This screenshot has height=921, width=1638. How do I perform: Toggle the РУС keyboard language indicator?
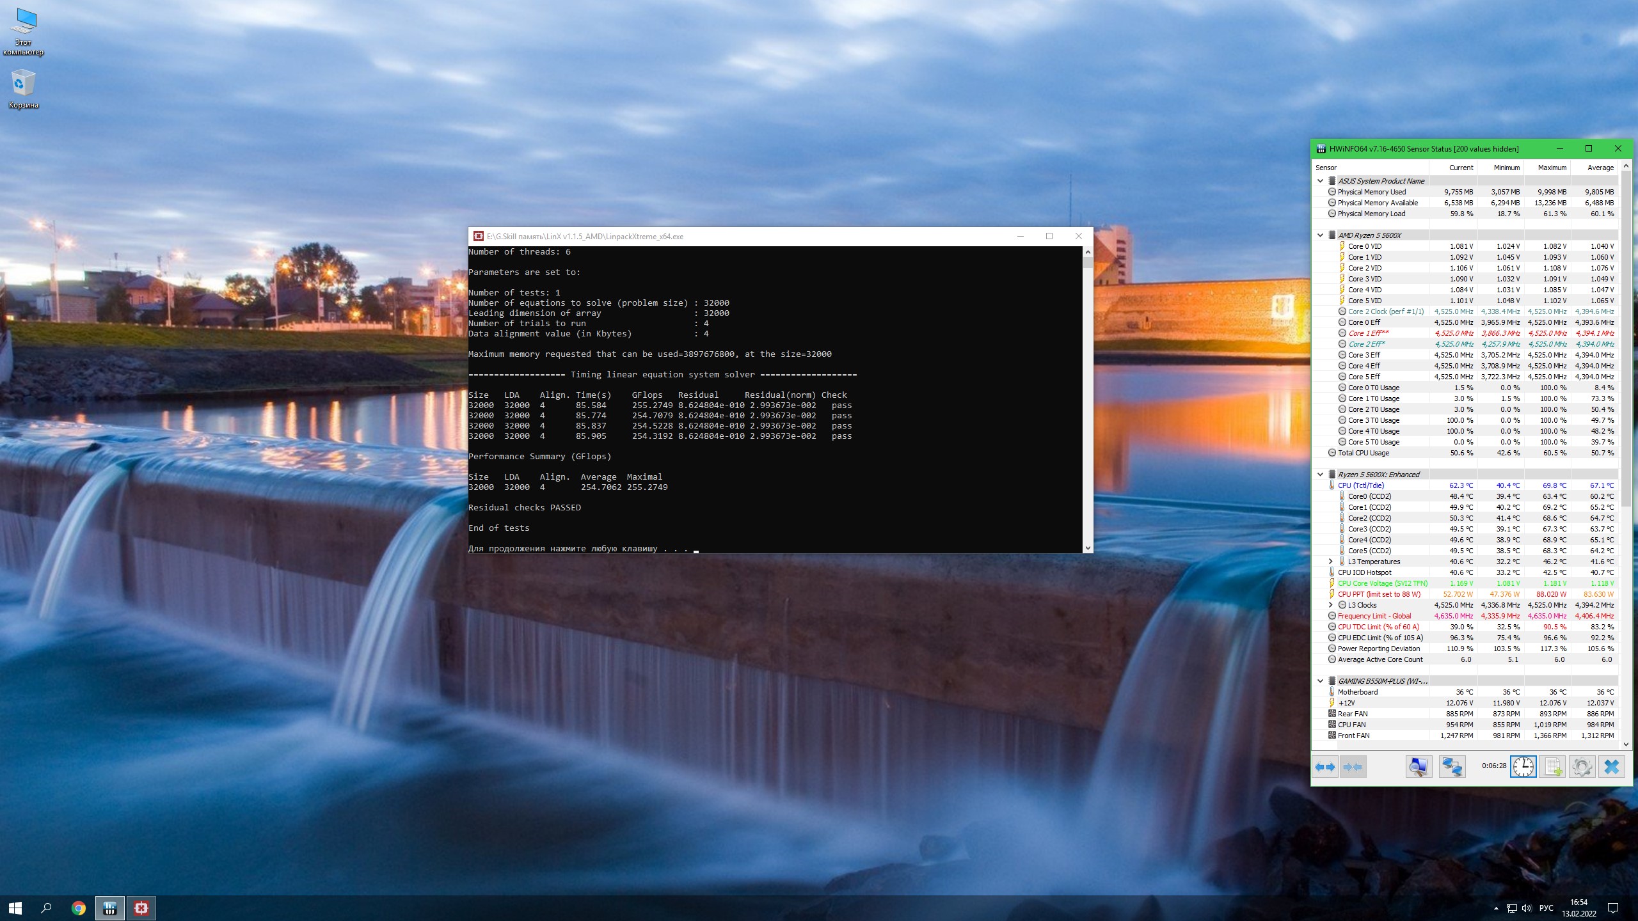pos(1546,908)
